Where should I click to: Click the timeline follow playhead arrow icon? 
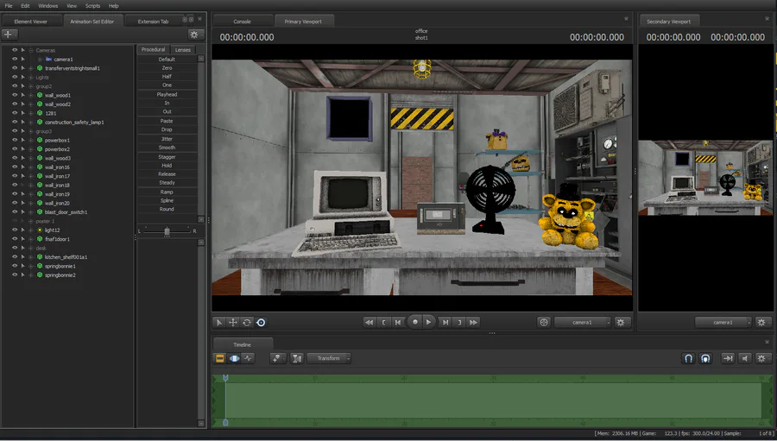click(728, 358)
